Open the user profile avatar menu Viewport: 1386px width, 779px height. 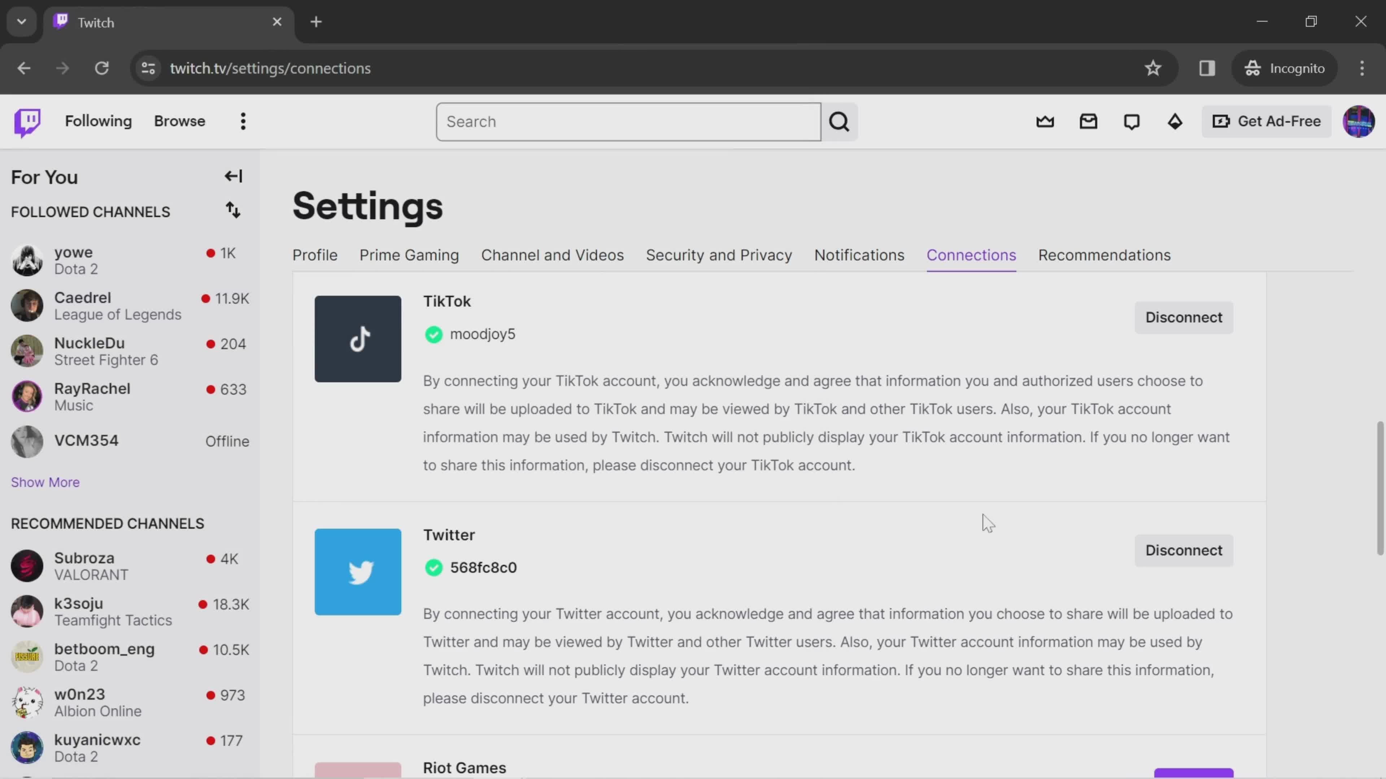[x=1359, y=122]
